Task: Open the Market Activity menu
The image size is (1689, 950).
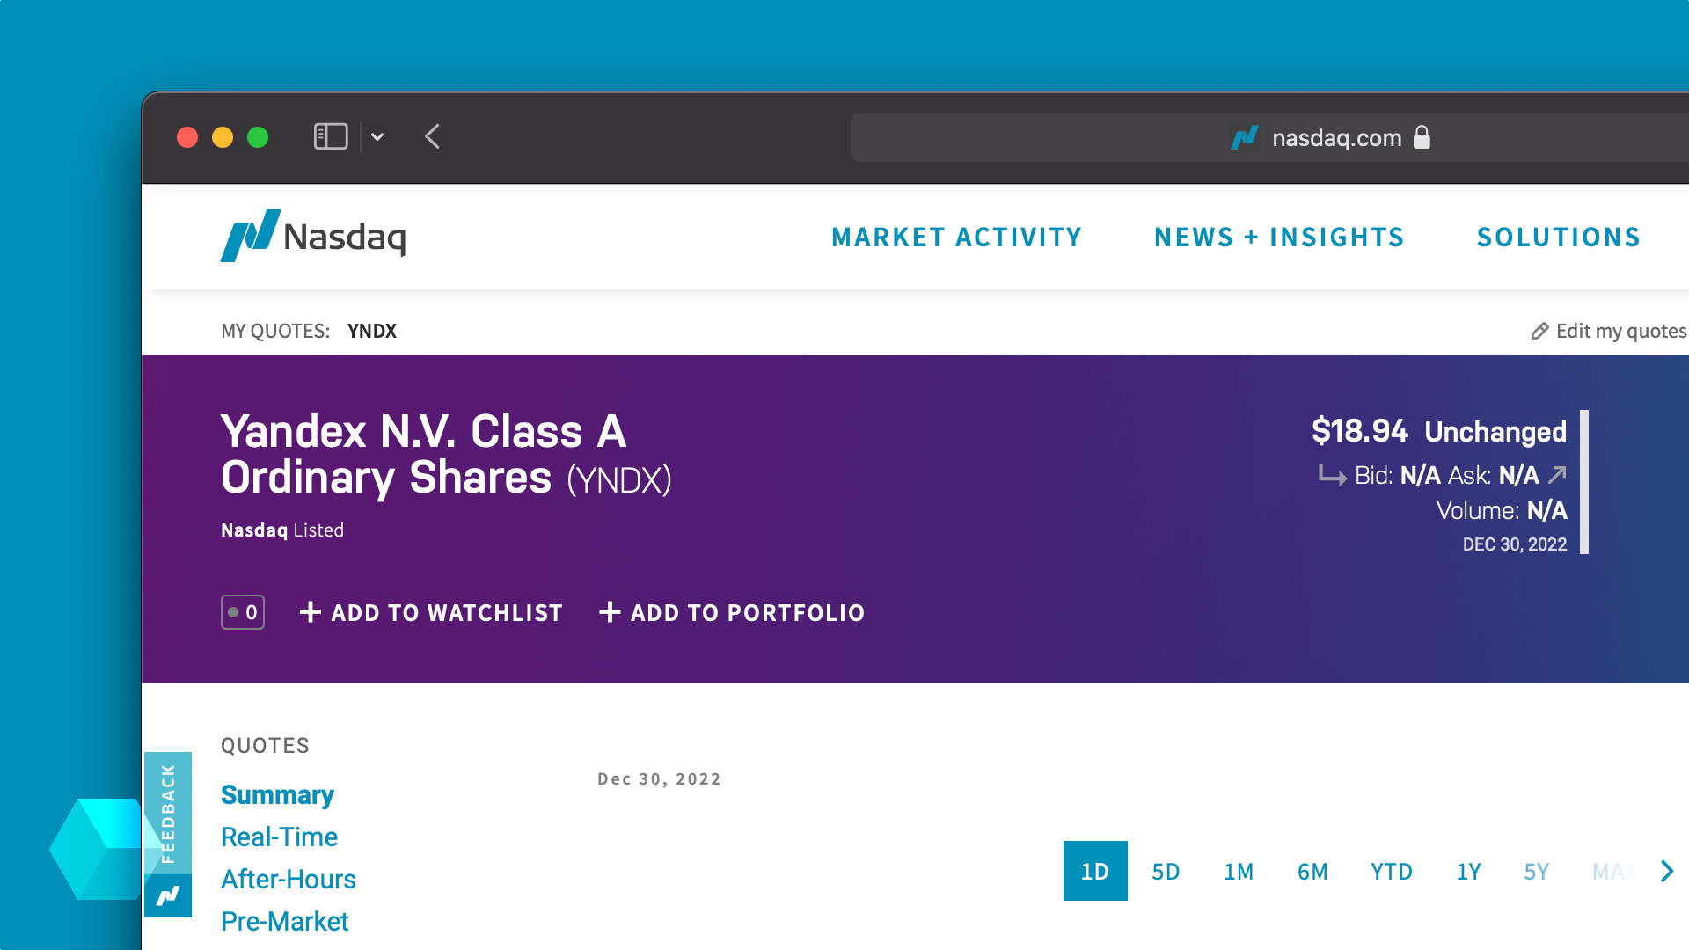Action: [x=956, y=237]
